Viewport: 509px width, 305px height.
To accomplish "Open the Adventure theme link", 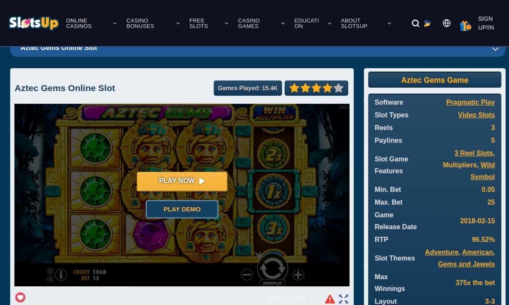I will pyautogui.click(x=441, y=252).
